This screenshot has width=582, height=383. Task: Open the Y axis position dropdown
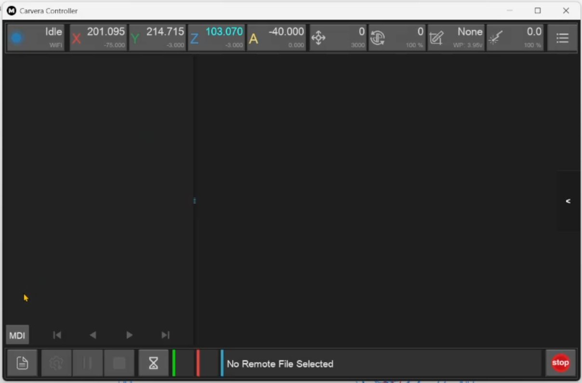158,38
